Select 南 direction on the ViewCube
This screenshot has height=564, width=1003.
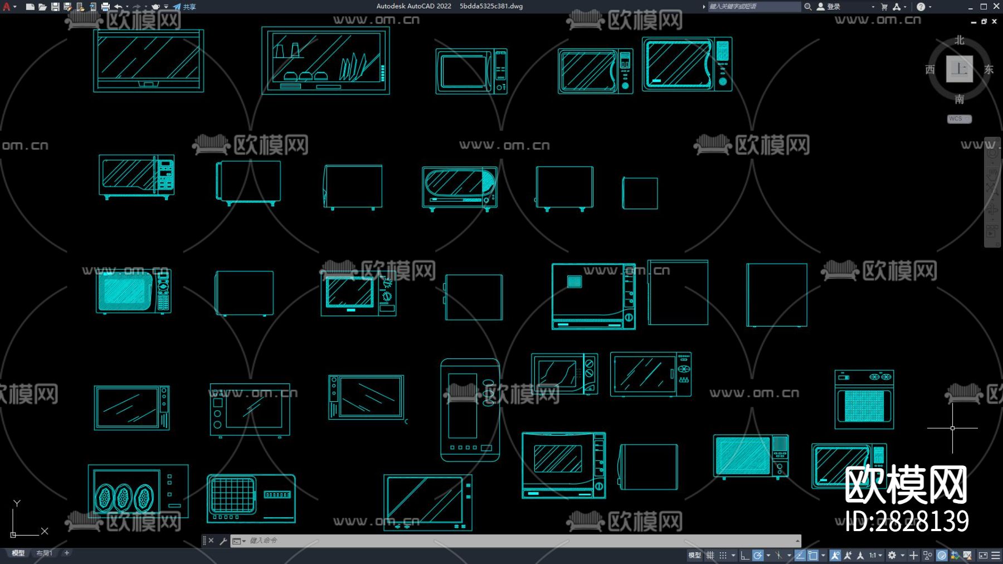pos(960,99)
